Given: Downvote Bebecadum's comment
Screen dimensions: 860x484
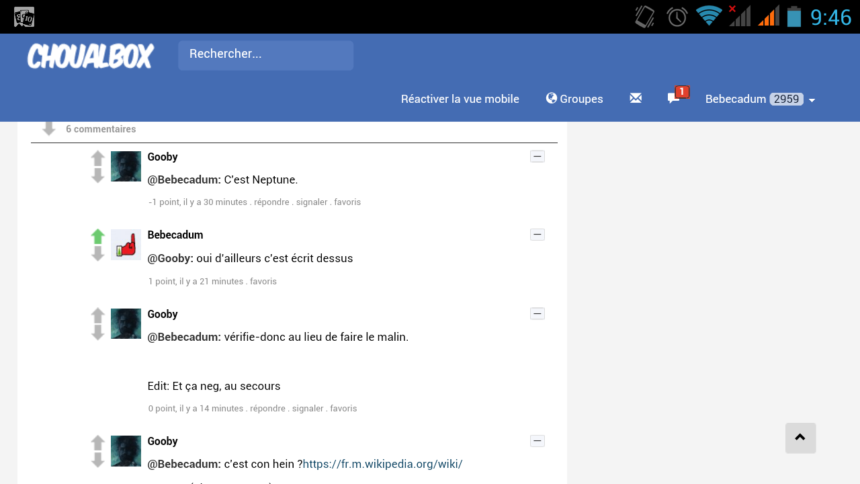Looking at the screenshot, I should coord(98,253).
